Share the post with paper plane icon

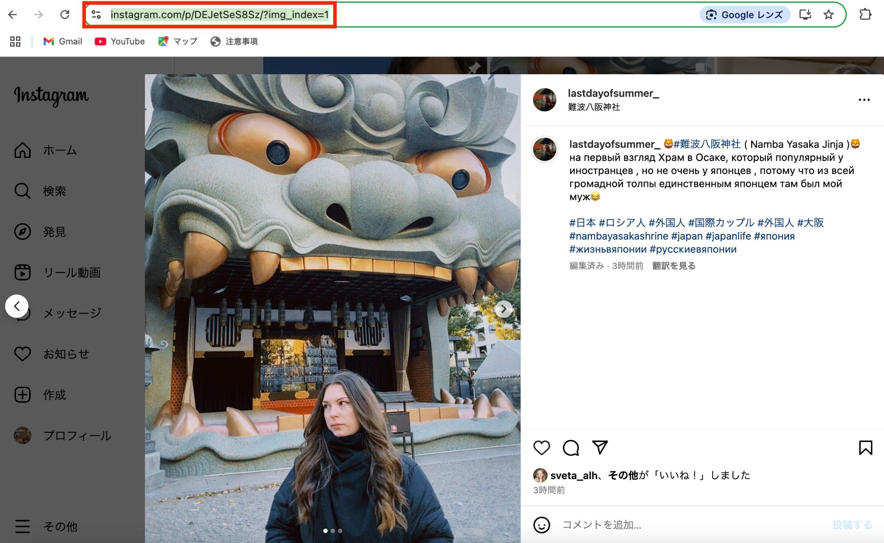tap(600, 448)
